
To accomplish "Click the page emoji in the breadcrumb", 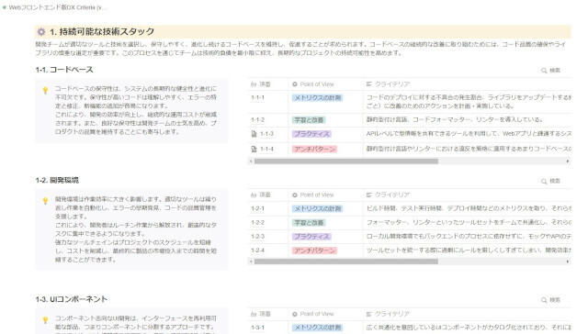I will tap(5, 7).
